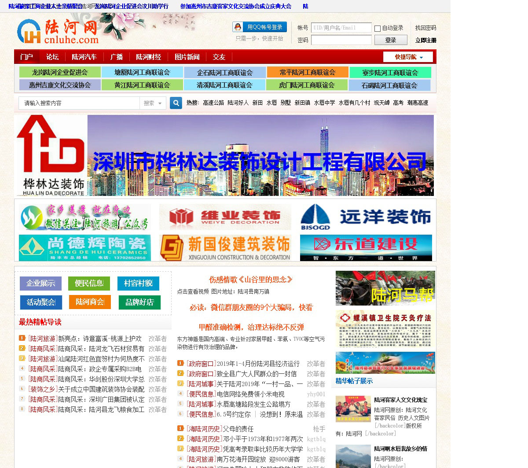Open poster profile yhy001
Viewport: 528px width, 468px height.
click(x=316, y=394)
